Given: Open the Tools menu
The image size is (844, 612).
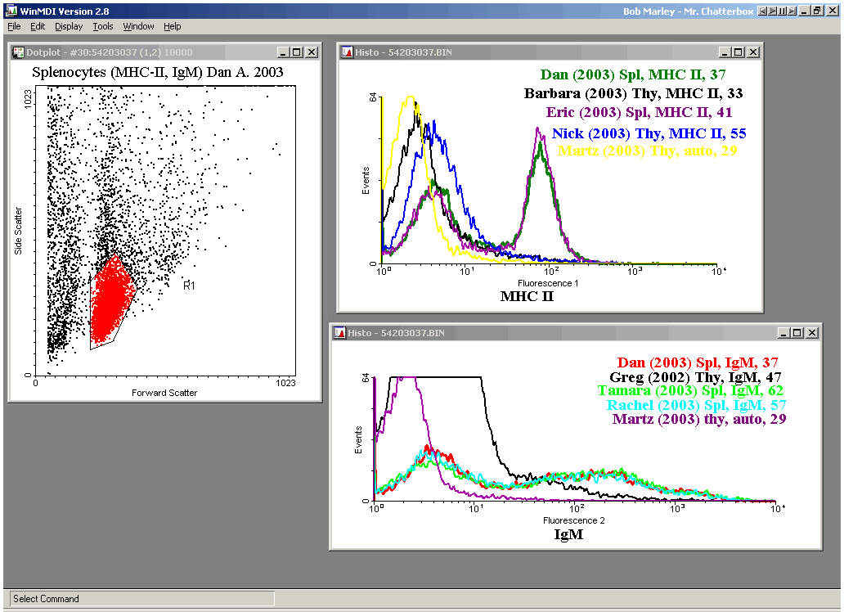Looking at the screenshot, I should [103, 26].
